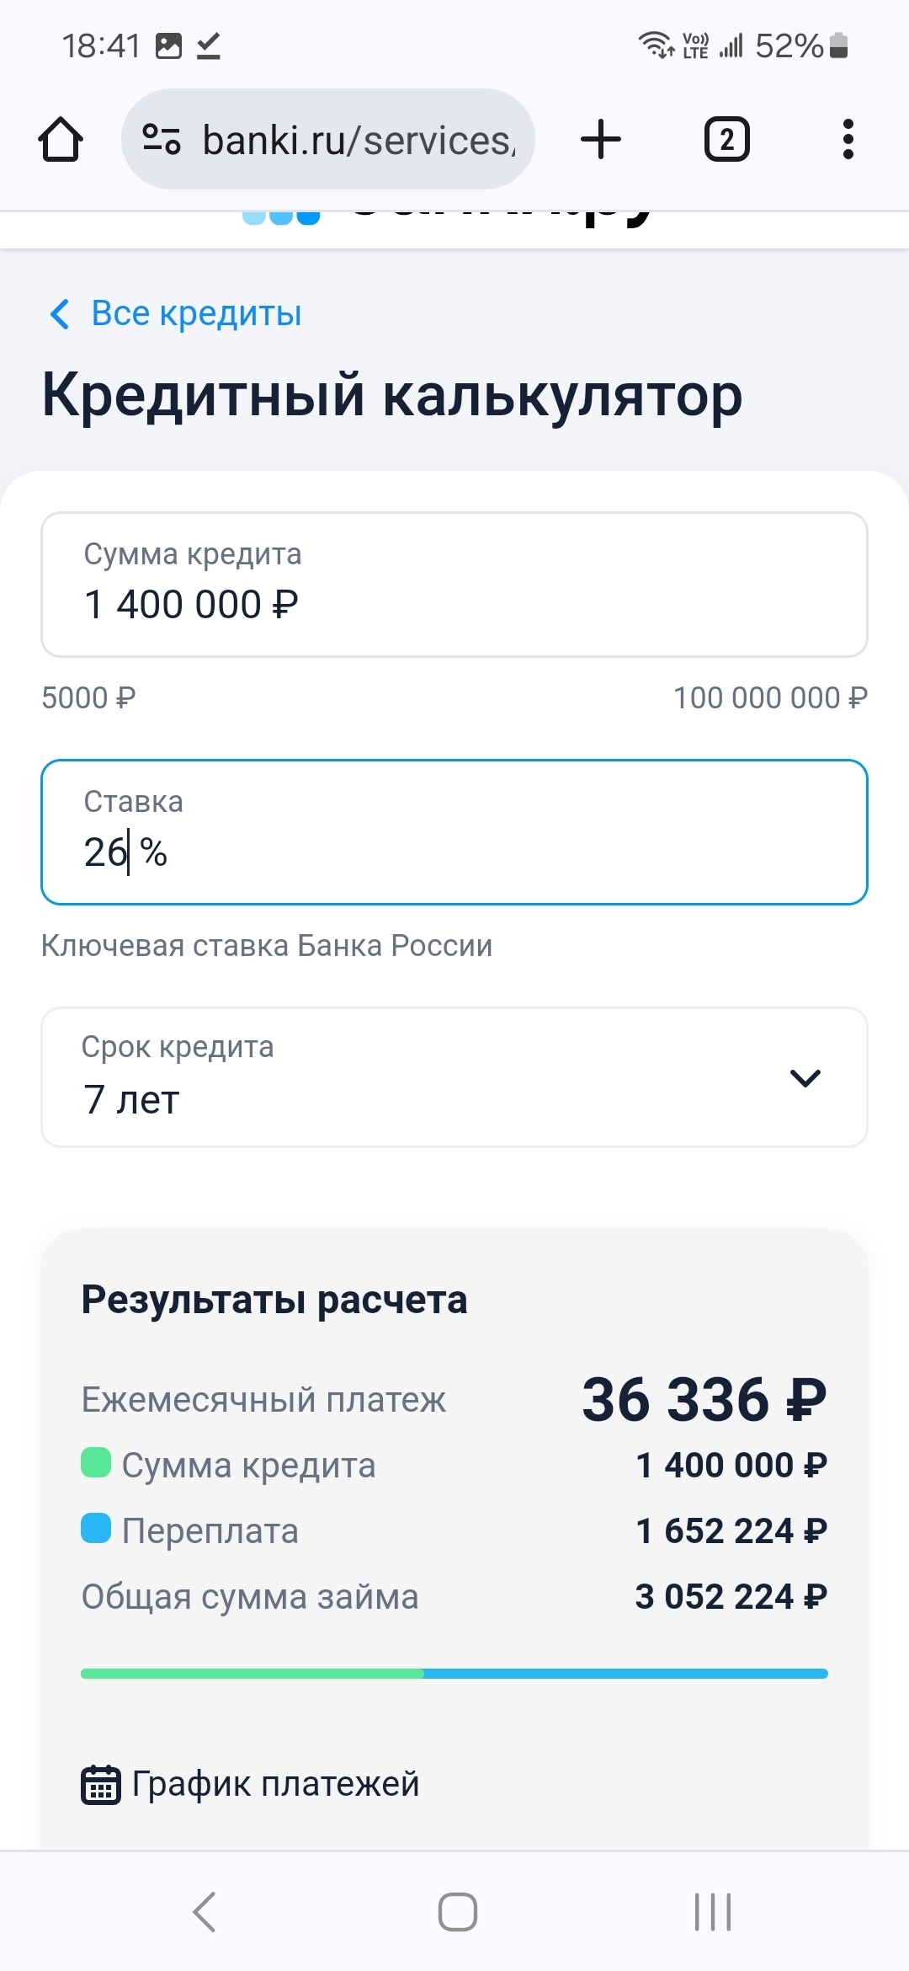This screenshot has width=909, height=1971.
Task: Open site settings icon in address bar
Action: (161, 139)
